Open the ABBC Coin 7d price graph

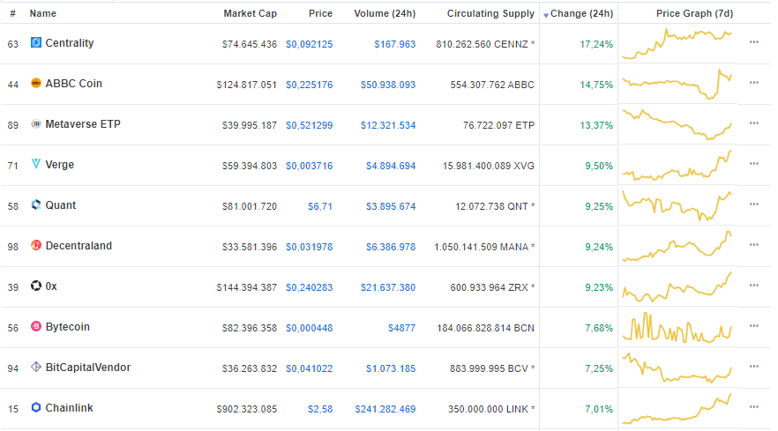point(677,85)
